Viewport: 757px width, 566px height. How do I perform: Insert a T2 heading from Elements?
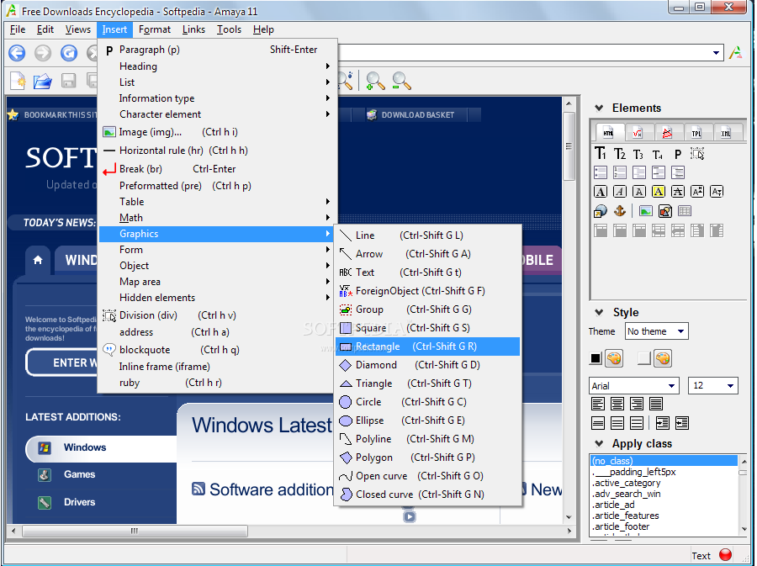pyautogui.click(x=619, y=154)
